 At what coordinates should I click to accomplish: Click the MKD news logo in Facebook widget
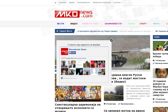(64, 52)
